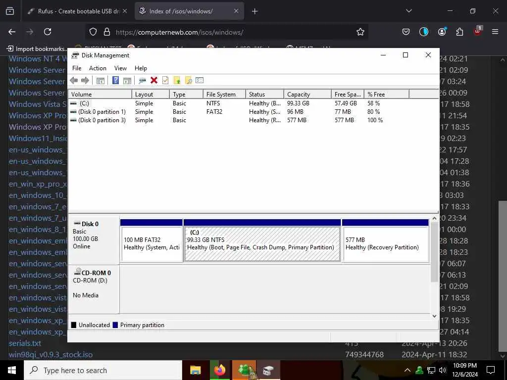Viewport: 507px width, 380px height.
Task: Open the blue Help question-mark toolbar icon
Action: pos(115,81)
